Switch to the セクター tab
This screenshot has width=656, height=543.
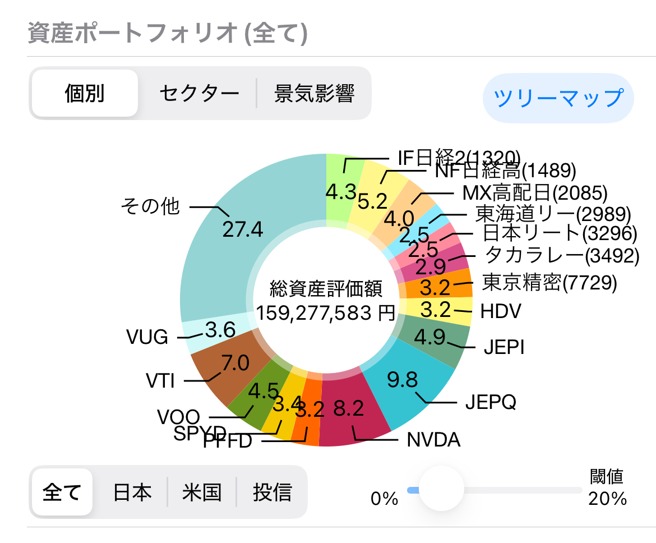point(198,93)
